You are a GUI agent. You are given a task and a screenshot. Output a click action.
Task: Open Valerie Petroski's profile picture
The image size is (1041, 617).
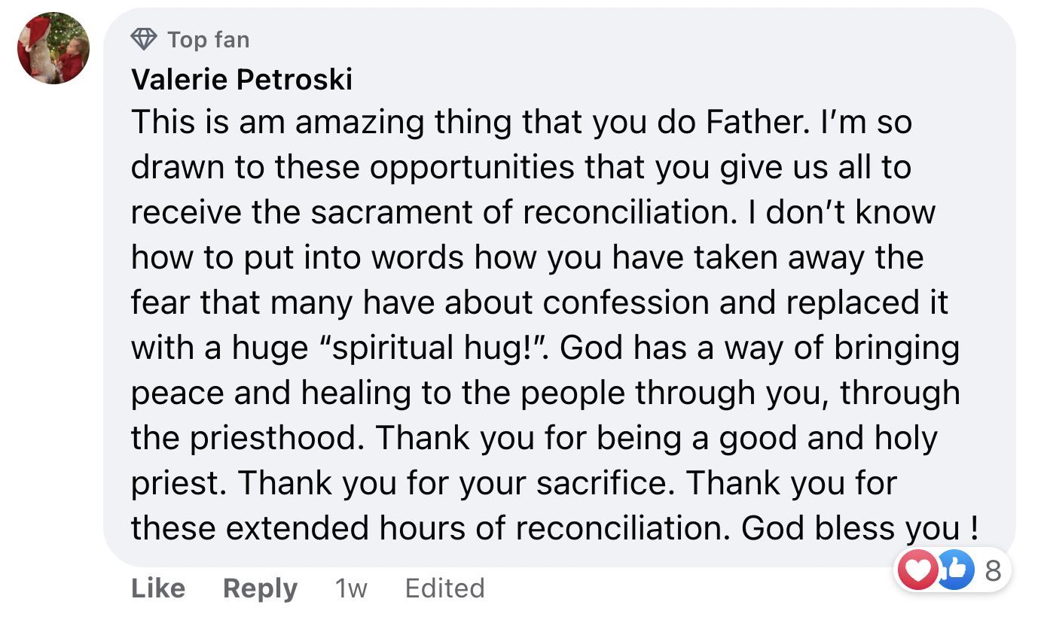point(53,47)
